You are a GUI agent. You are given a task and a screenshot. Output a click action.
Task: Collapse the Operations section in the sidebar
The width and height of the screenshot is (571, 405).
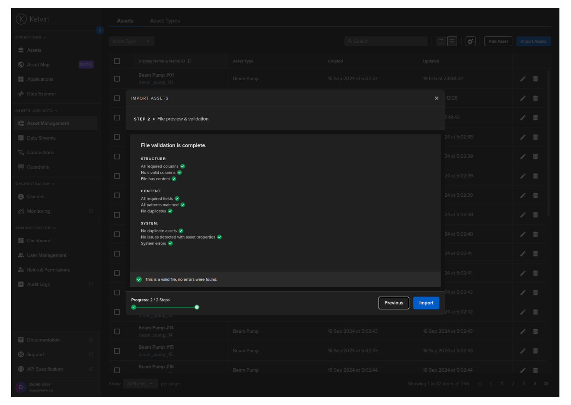pos(31,37)
